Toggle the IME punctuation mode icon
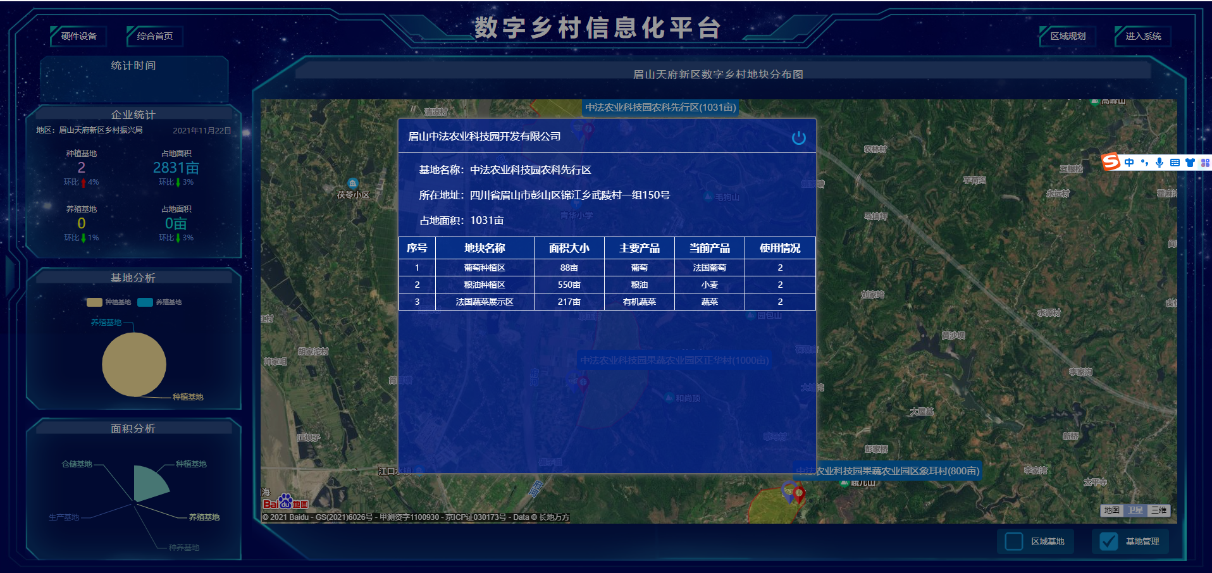 [x=1144, y=163]
